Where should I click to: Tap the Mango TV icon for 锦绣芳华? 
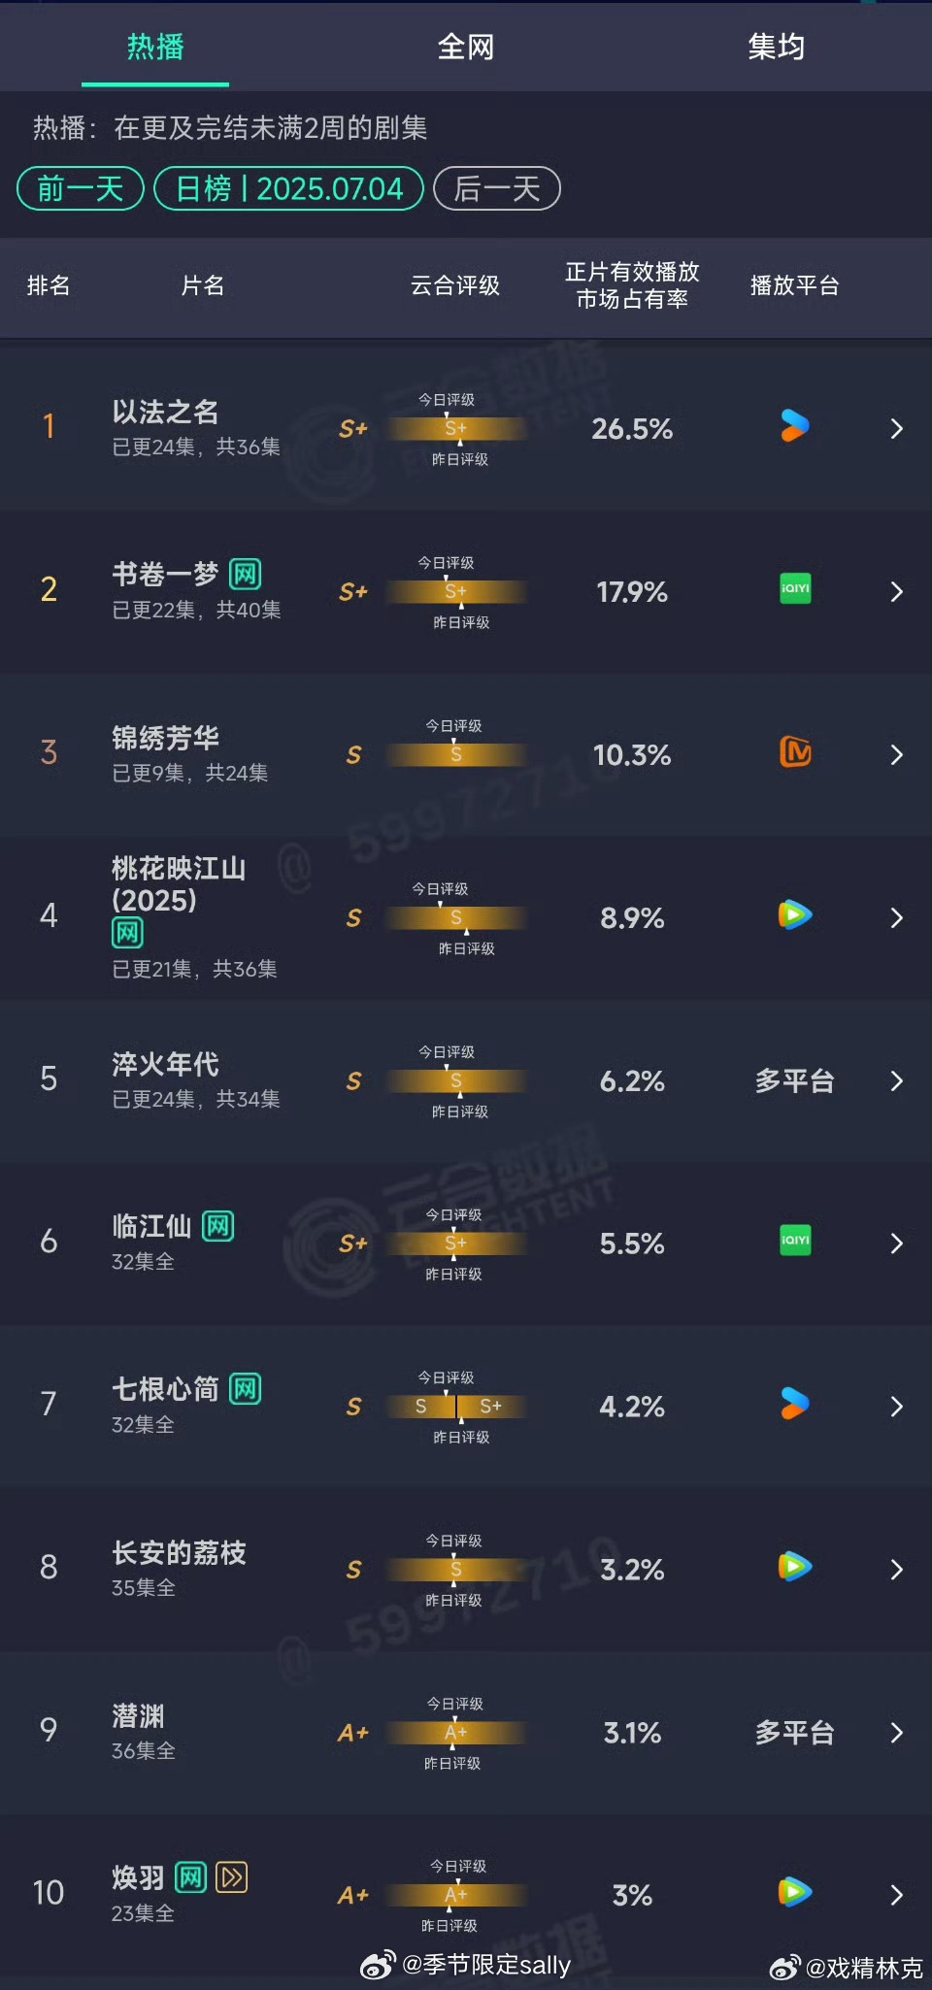click(x=795, y=752)
